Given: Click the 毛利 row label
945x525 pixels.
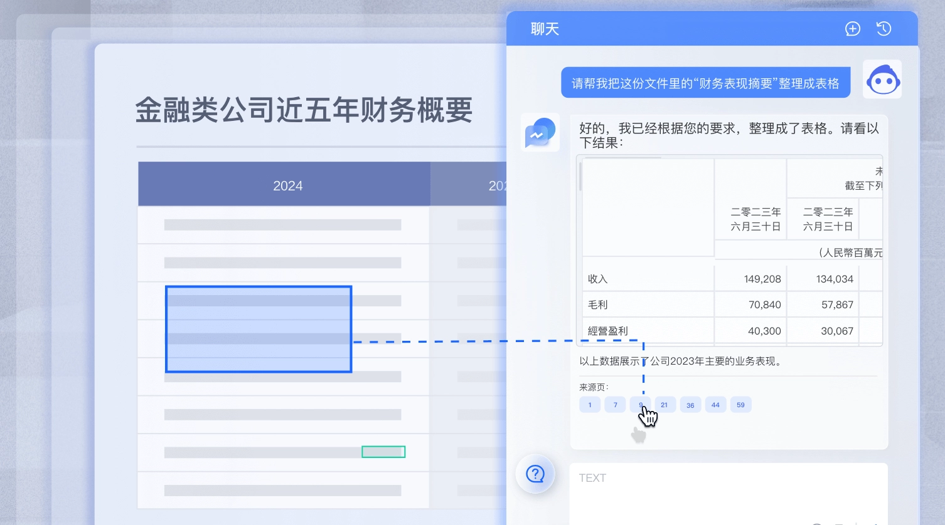Looking at the screenshot, I should tap(597, 304).
